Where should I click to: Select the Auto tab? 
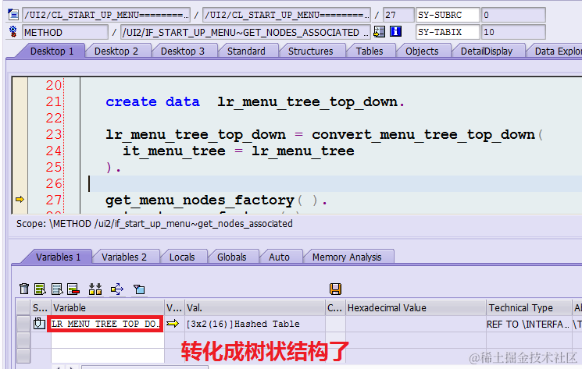point(279,257)
